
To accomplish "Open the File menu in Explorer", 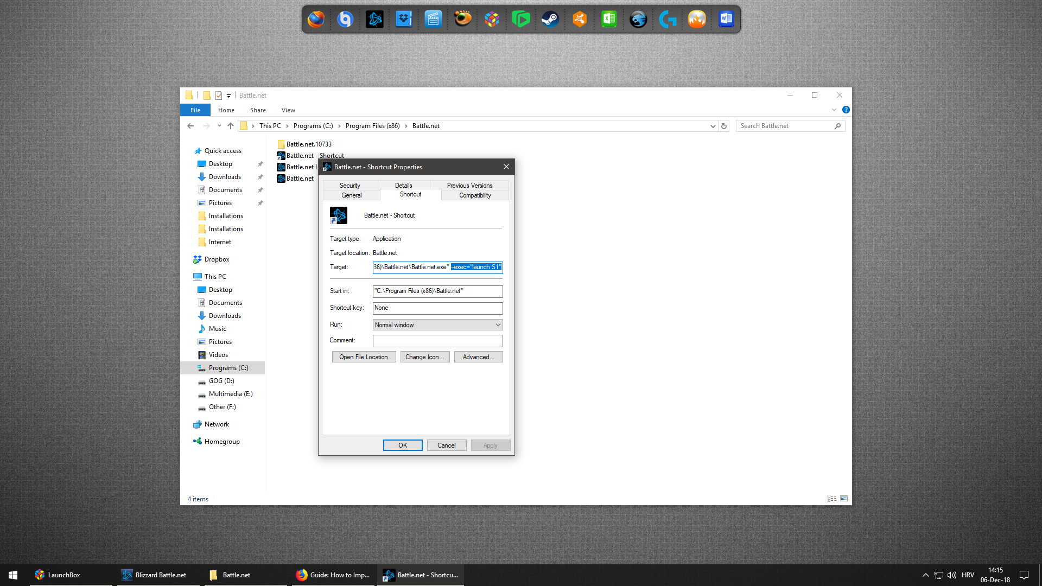I will 195,110.
